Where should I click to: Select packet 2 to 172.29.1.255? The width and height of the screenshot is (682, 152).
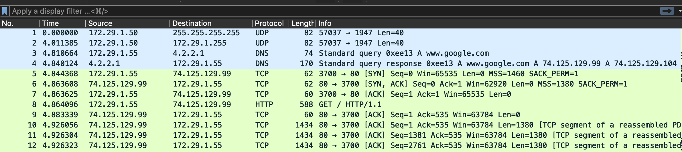click(x=341, y=43)
